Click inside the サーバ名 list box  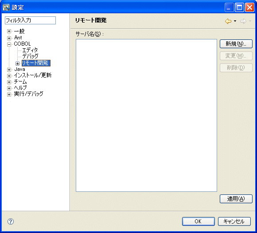[146, 115]
